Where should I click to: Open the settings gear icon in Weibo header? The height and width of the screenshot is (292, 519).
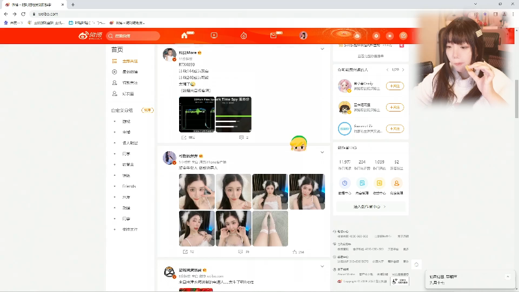pos(376,36)
